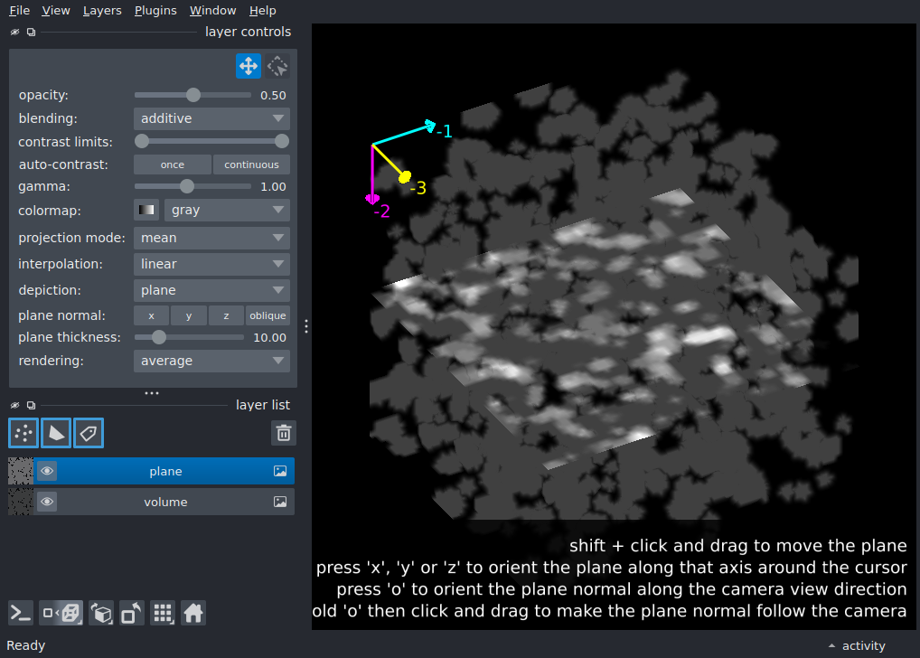This screenshot has width=920, height=658.
Task: Toggle 2D/3D view button
Action: point(61,614)
